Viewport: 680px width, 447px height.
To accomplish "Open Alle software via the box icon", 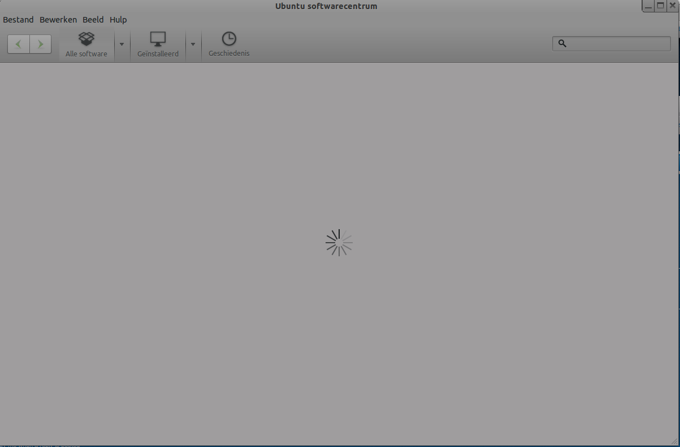I will click(86, 39).
